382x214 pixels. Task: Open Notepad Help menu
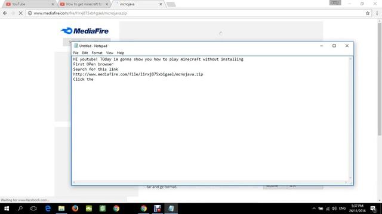[121, 53]
